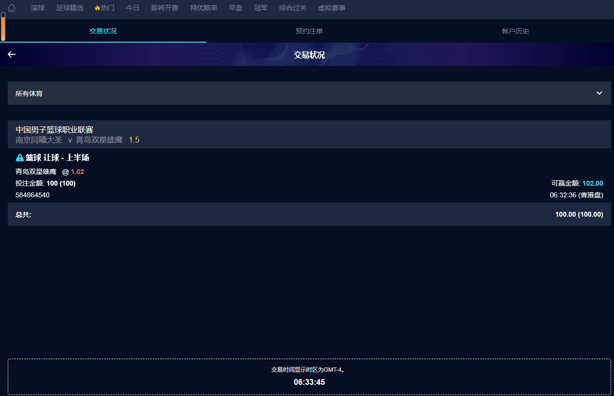Click the 今日 menu item
614x396 pixels.
click(x=132, y=7)
